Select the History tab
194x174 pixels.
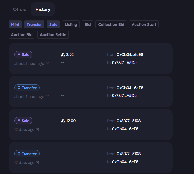point(43,9)
